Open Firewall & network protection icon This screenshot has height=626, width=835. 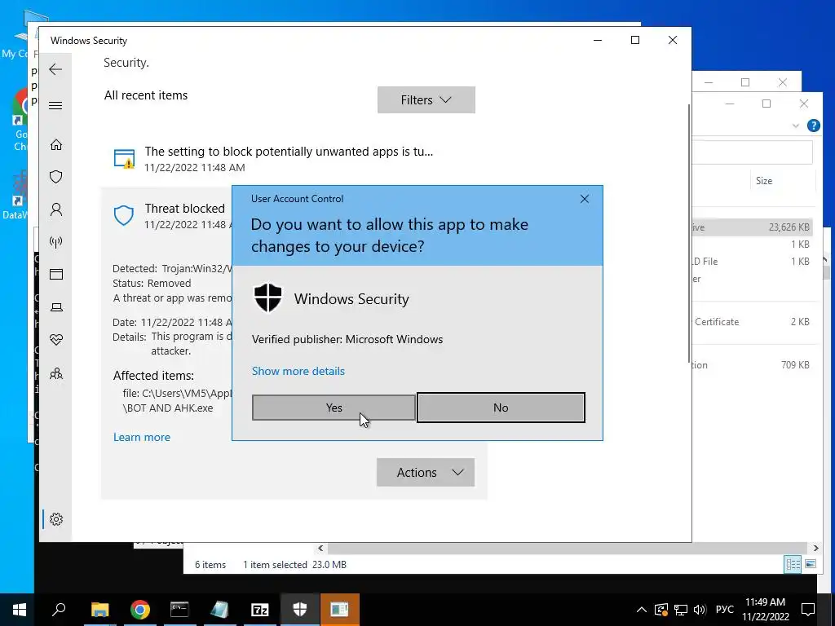pyautogui.click(x=56, y=242)
